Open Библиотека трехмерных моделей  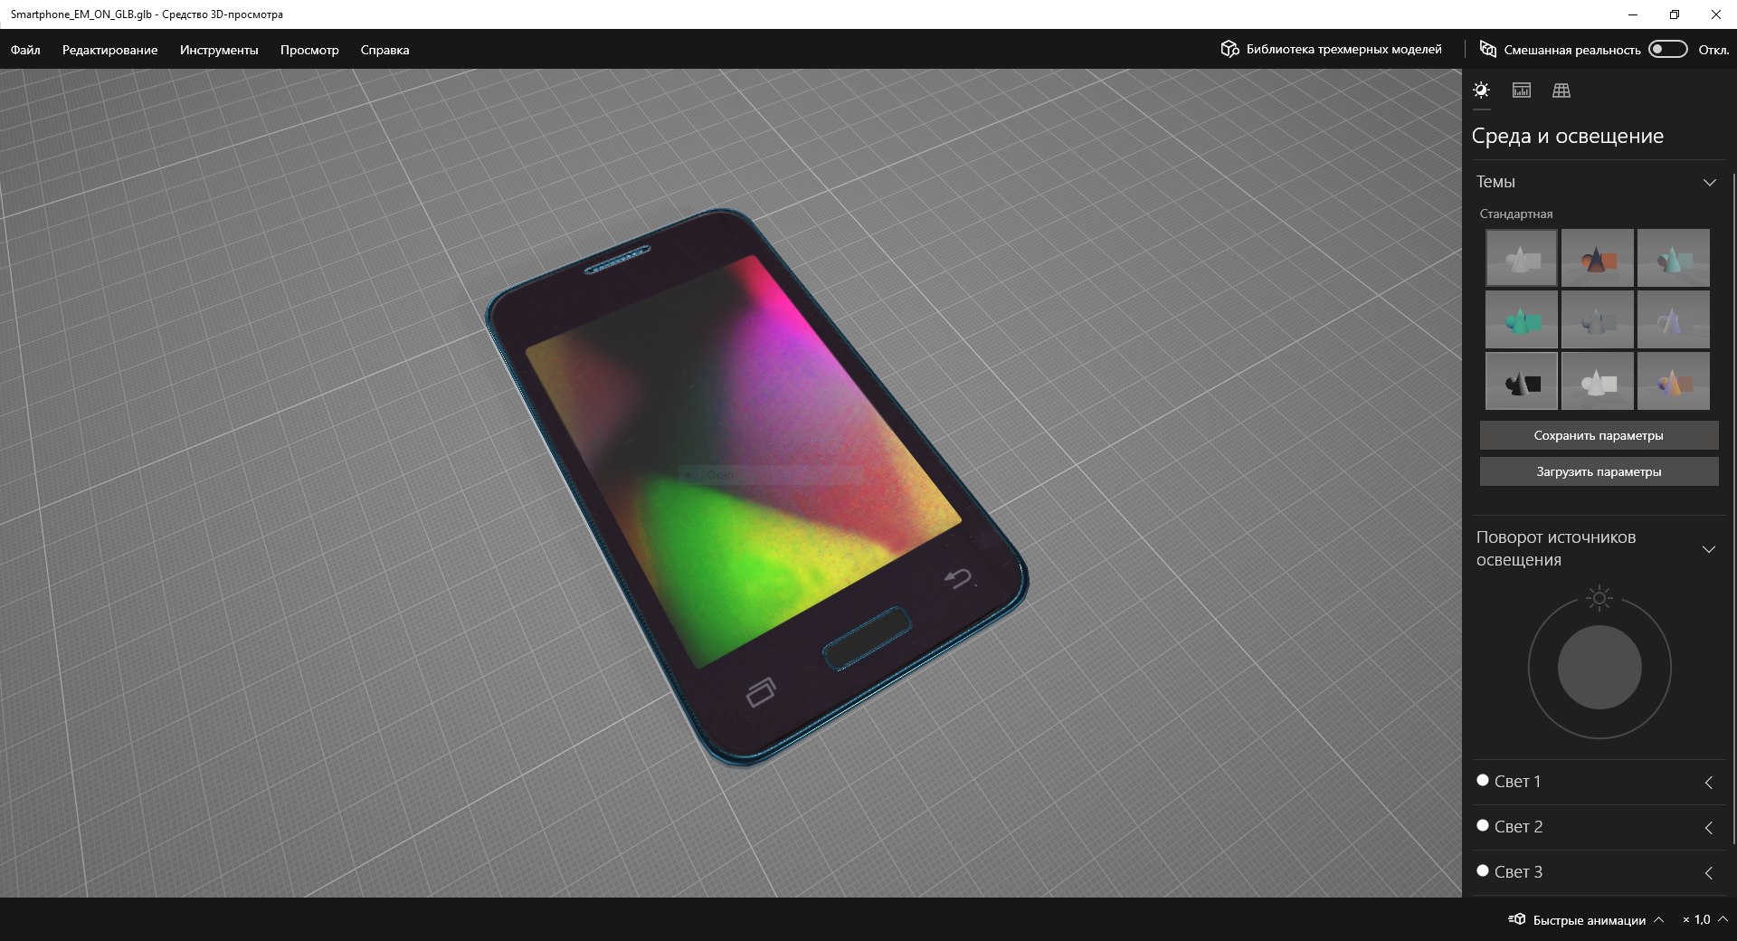pos(1331,50)
